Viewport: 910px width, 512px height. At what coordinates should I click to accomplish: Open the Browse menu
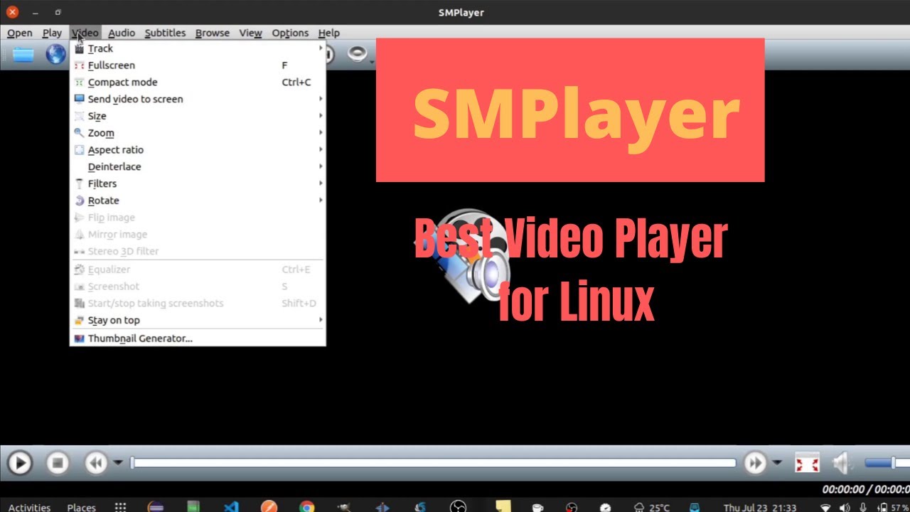[x=213, y=33]
